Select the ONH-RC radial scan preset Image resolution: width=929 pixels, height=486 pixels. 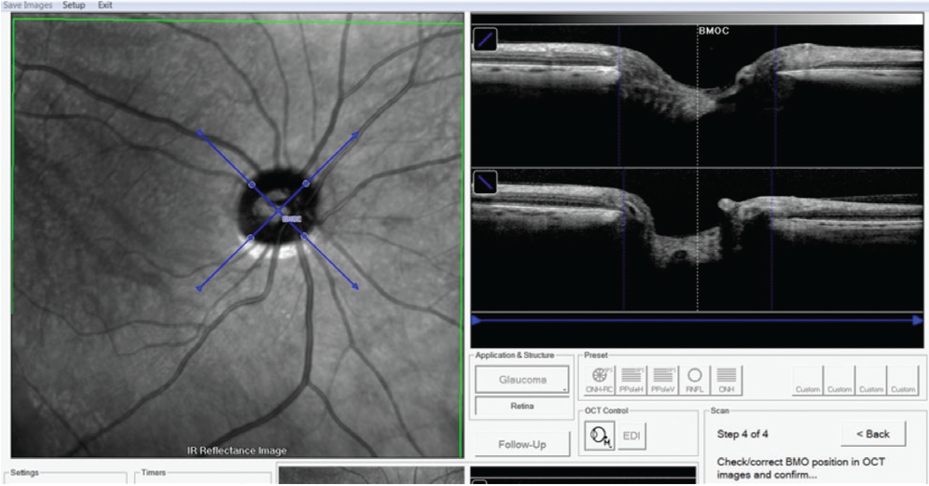(x=599, y=380)
